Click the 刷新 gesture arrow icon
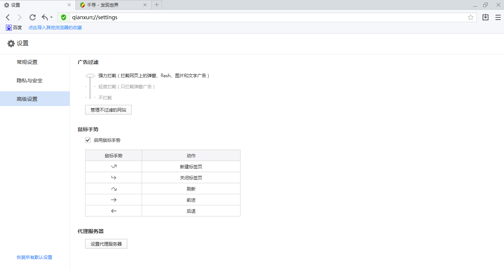Screen dimensions: 504x270 tap(114, 189)
